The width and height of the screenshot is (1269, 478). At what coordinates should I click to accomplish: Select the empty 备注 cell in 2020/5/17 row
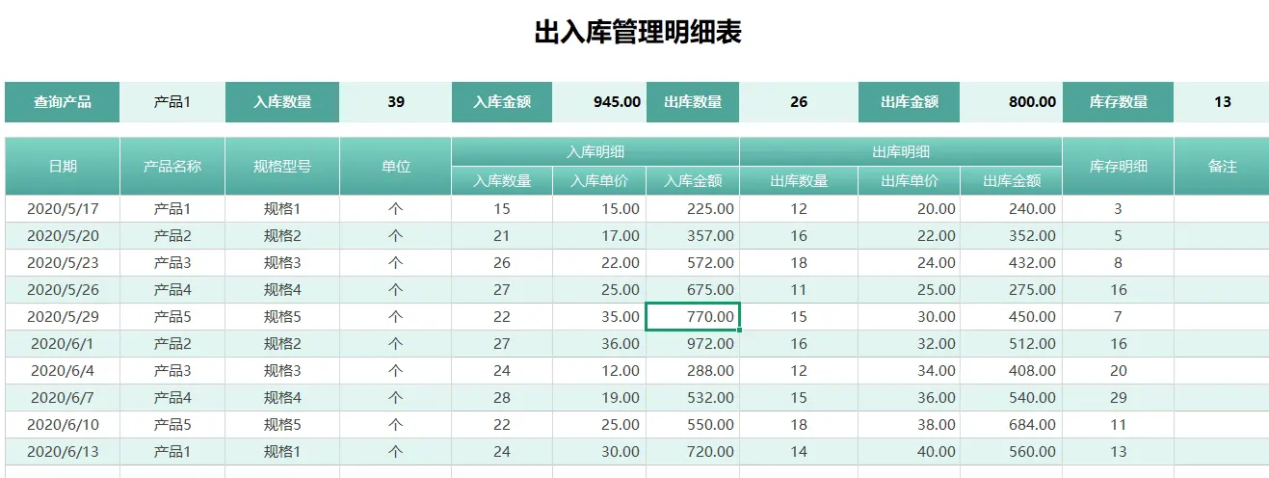[1222, 208]
